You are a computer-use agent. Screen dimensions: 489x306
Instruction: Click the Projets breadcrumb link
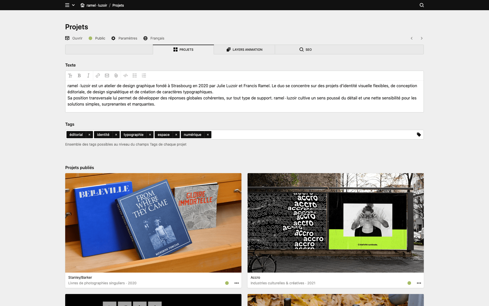tap(118, 5)
